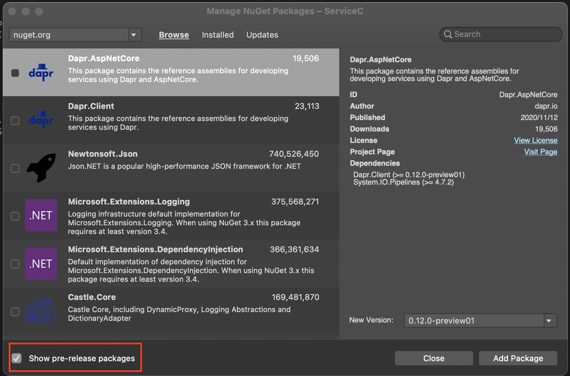Click the System.IO.Pipelines (>= 4.7.2) dependency

point(403,182)
